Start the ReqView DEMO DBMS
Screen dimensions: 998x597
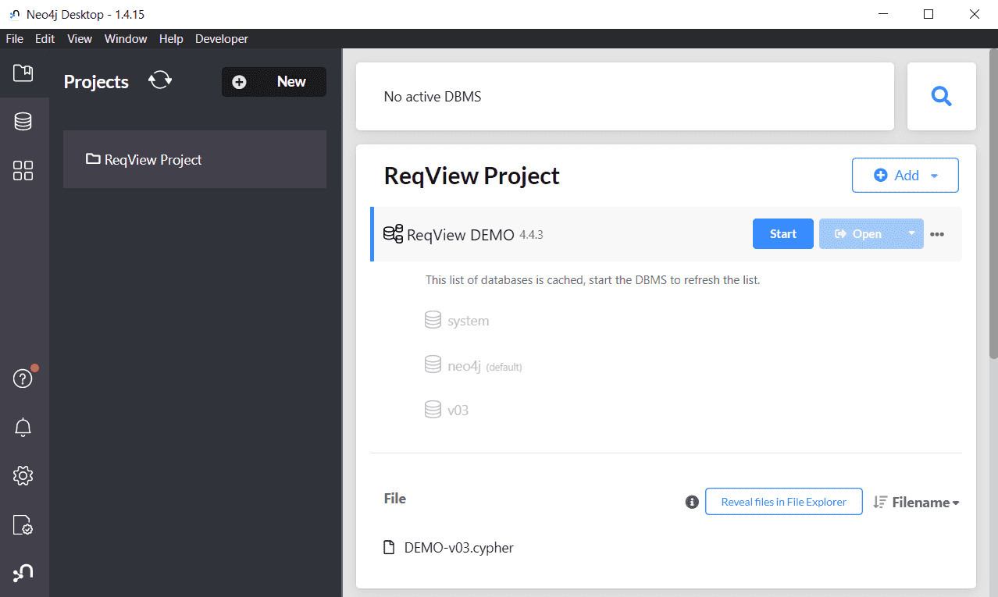point(783,233)
